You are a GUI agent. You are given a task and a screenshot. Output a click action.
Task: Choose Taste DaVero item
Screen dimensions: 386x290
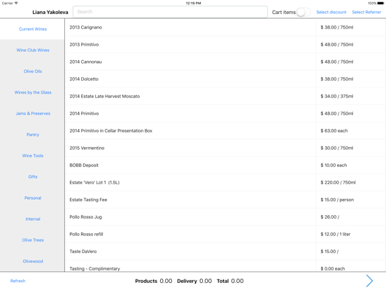(225, 251)
